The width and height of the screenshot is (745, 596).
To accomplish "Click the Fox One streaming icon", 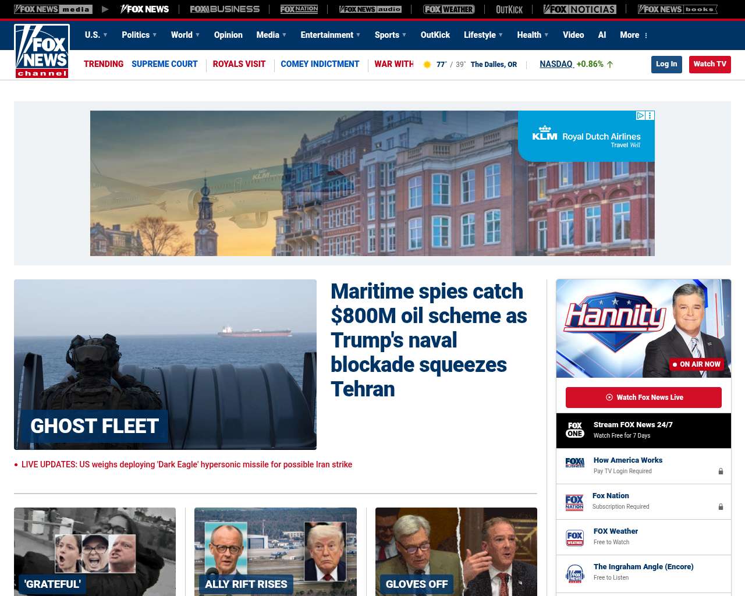I will point(575,430).
